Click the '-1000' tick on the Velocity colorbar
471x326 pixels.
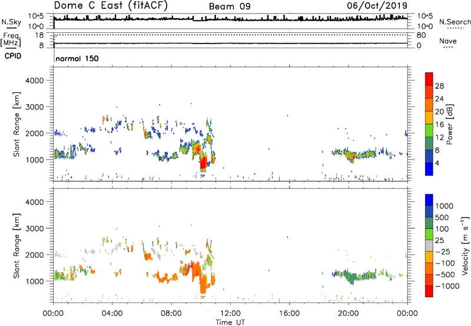click(x=447, y=286)
